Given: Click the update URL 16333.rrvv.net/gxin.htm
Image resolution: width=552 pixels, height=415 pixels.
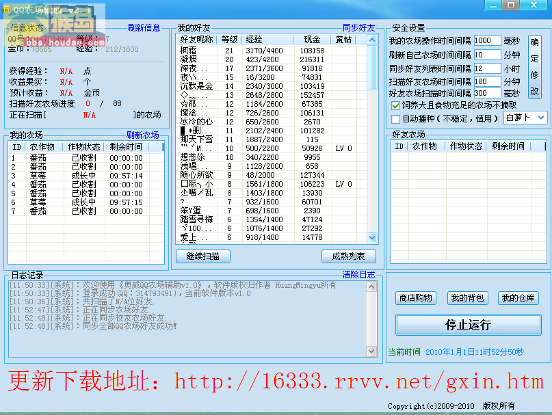Looking at the screenshot, I should (359, 381).
